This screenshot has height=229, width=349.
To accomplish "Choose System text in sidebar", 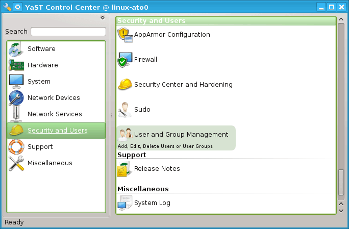I will click(39, 82).
